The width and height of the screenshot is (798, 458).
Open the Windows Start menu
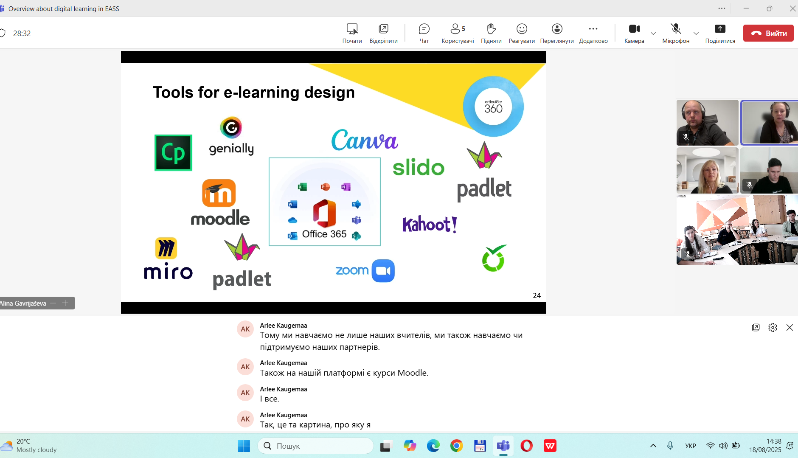(244, 446)
